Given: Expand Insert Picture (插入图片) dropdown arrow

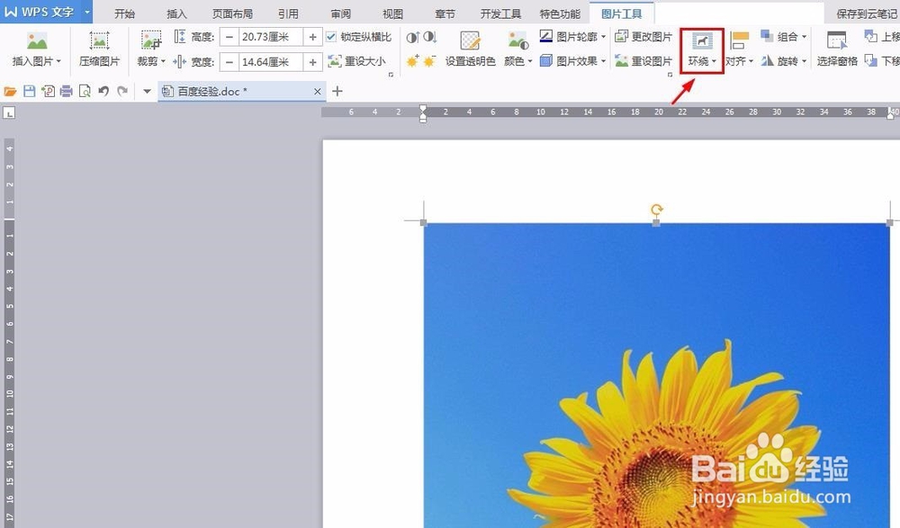Looking at the screenshot, I should pos(58,61).
